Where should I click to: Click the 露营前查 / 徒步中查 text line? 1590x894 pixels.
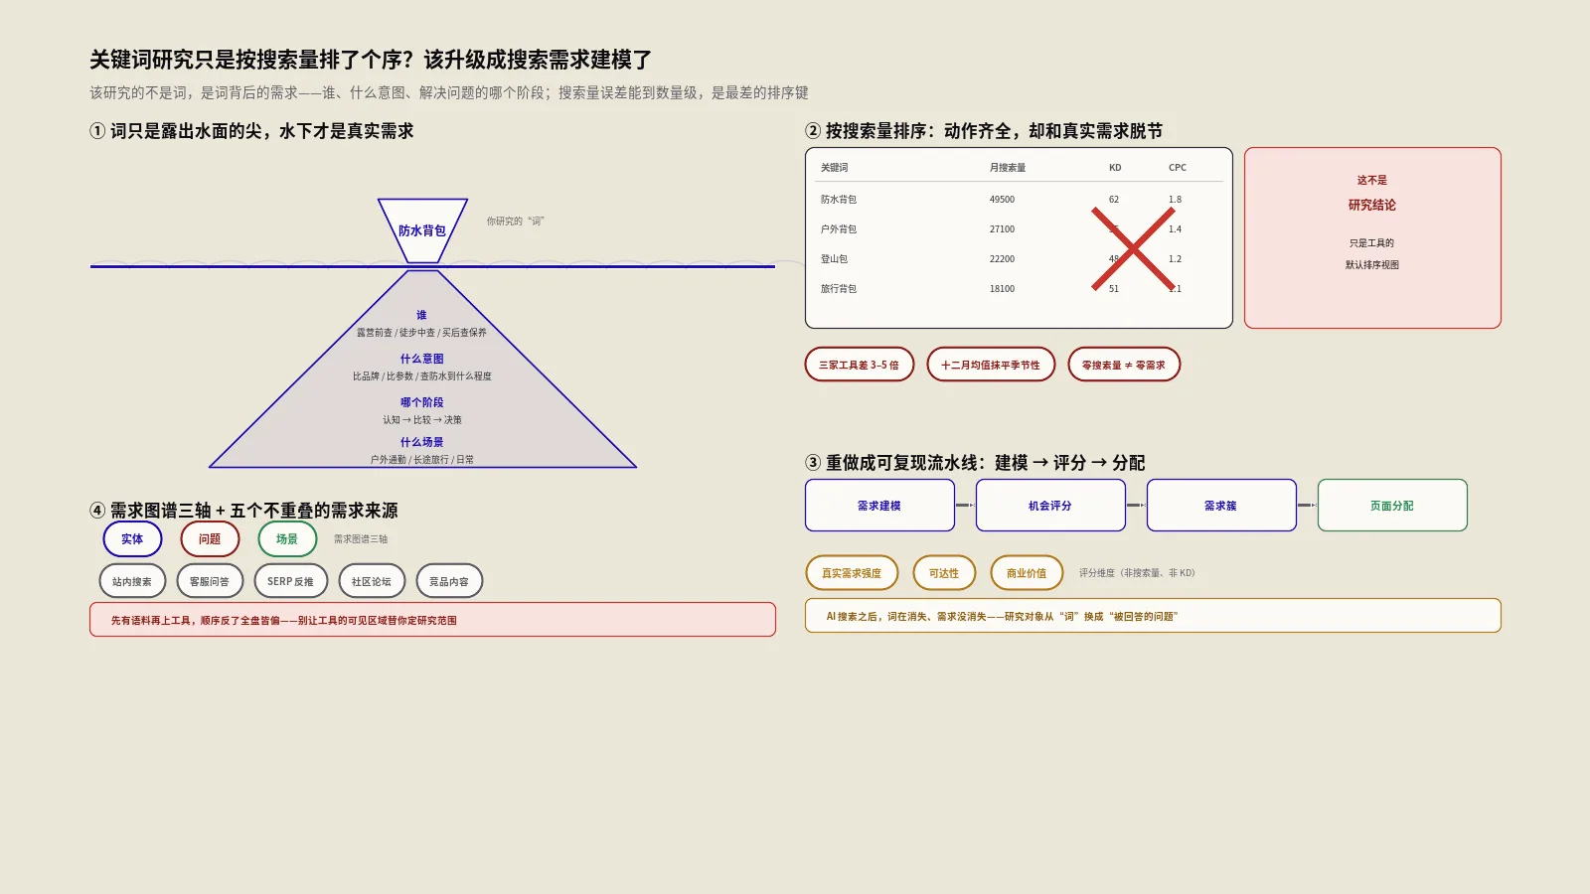pyautogui.click(x=422, y=333)
